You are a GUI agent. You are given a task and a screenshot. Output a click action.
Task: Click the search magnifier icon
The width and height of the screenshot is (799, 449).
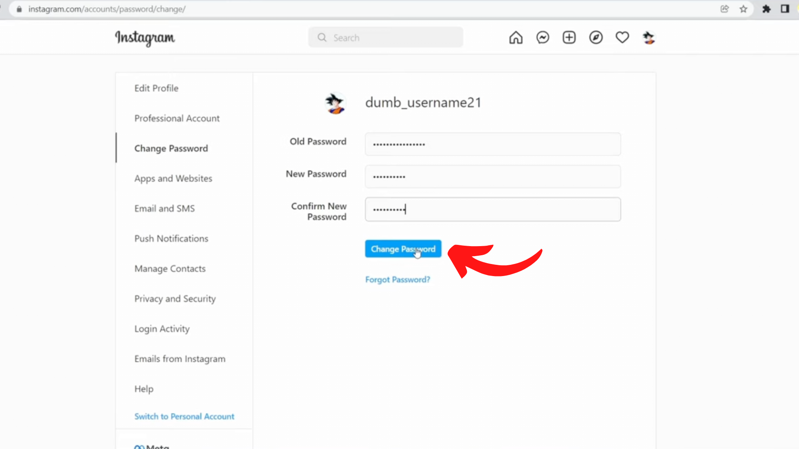pos(322,37)
